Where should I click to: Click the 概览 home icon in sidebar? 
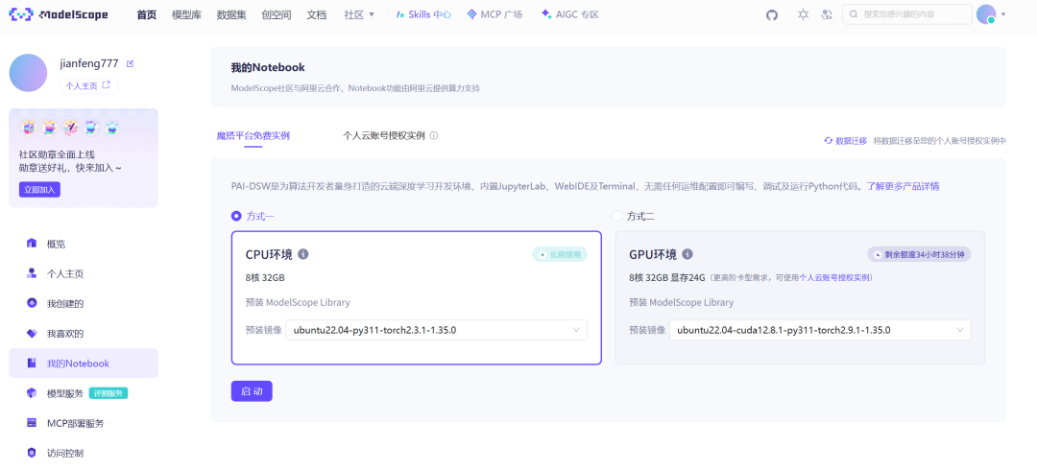click(x=31, y=244)
